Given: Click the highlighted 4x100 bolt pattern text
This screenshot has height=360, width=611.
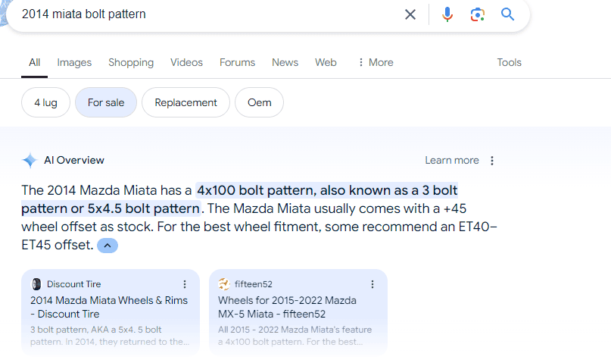Looking at the screenshot, I should point(239,199).
